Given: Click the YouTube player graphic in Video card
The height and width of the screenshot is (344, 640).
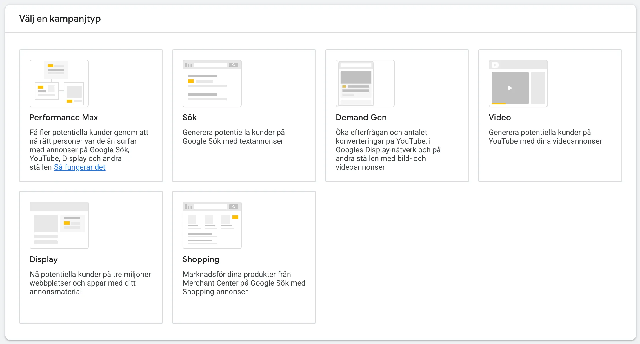Looking at the screenshot, I should pos(510,88).
